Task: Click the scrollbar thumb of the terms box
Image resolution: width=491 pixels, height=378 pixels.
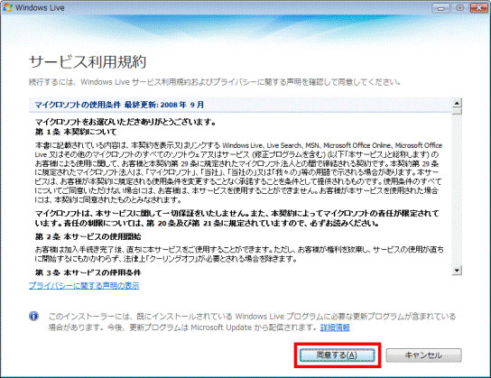Action: (457, 111)
